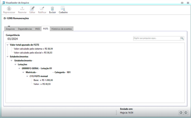
Task: Collapse the Estabelecimento - child node
Action: [11, 61]
